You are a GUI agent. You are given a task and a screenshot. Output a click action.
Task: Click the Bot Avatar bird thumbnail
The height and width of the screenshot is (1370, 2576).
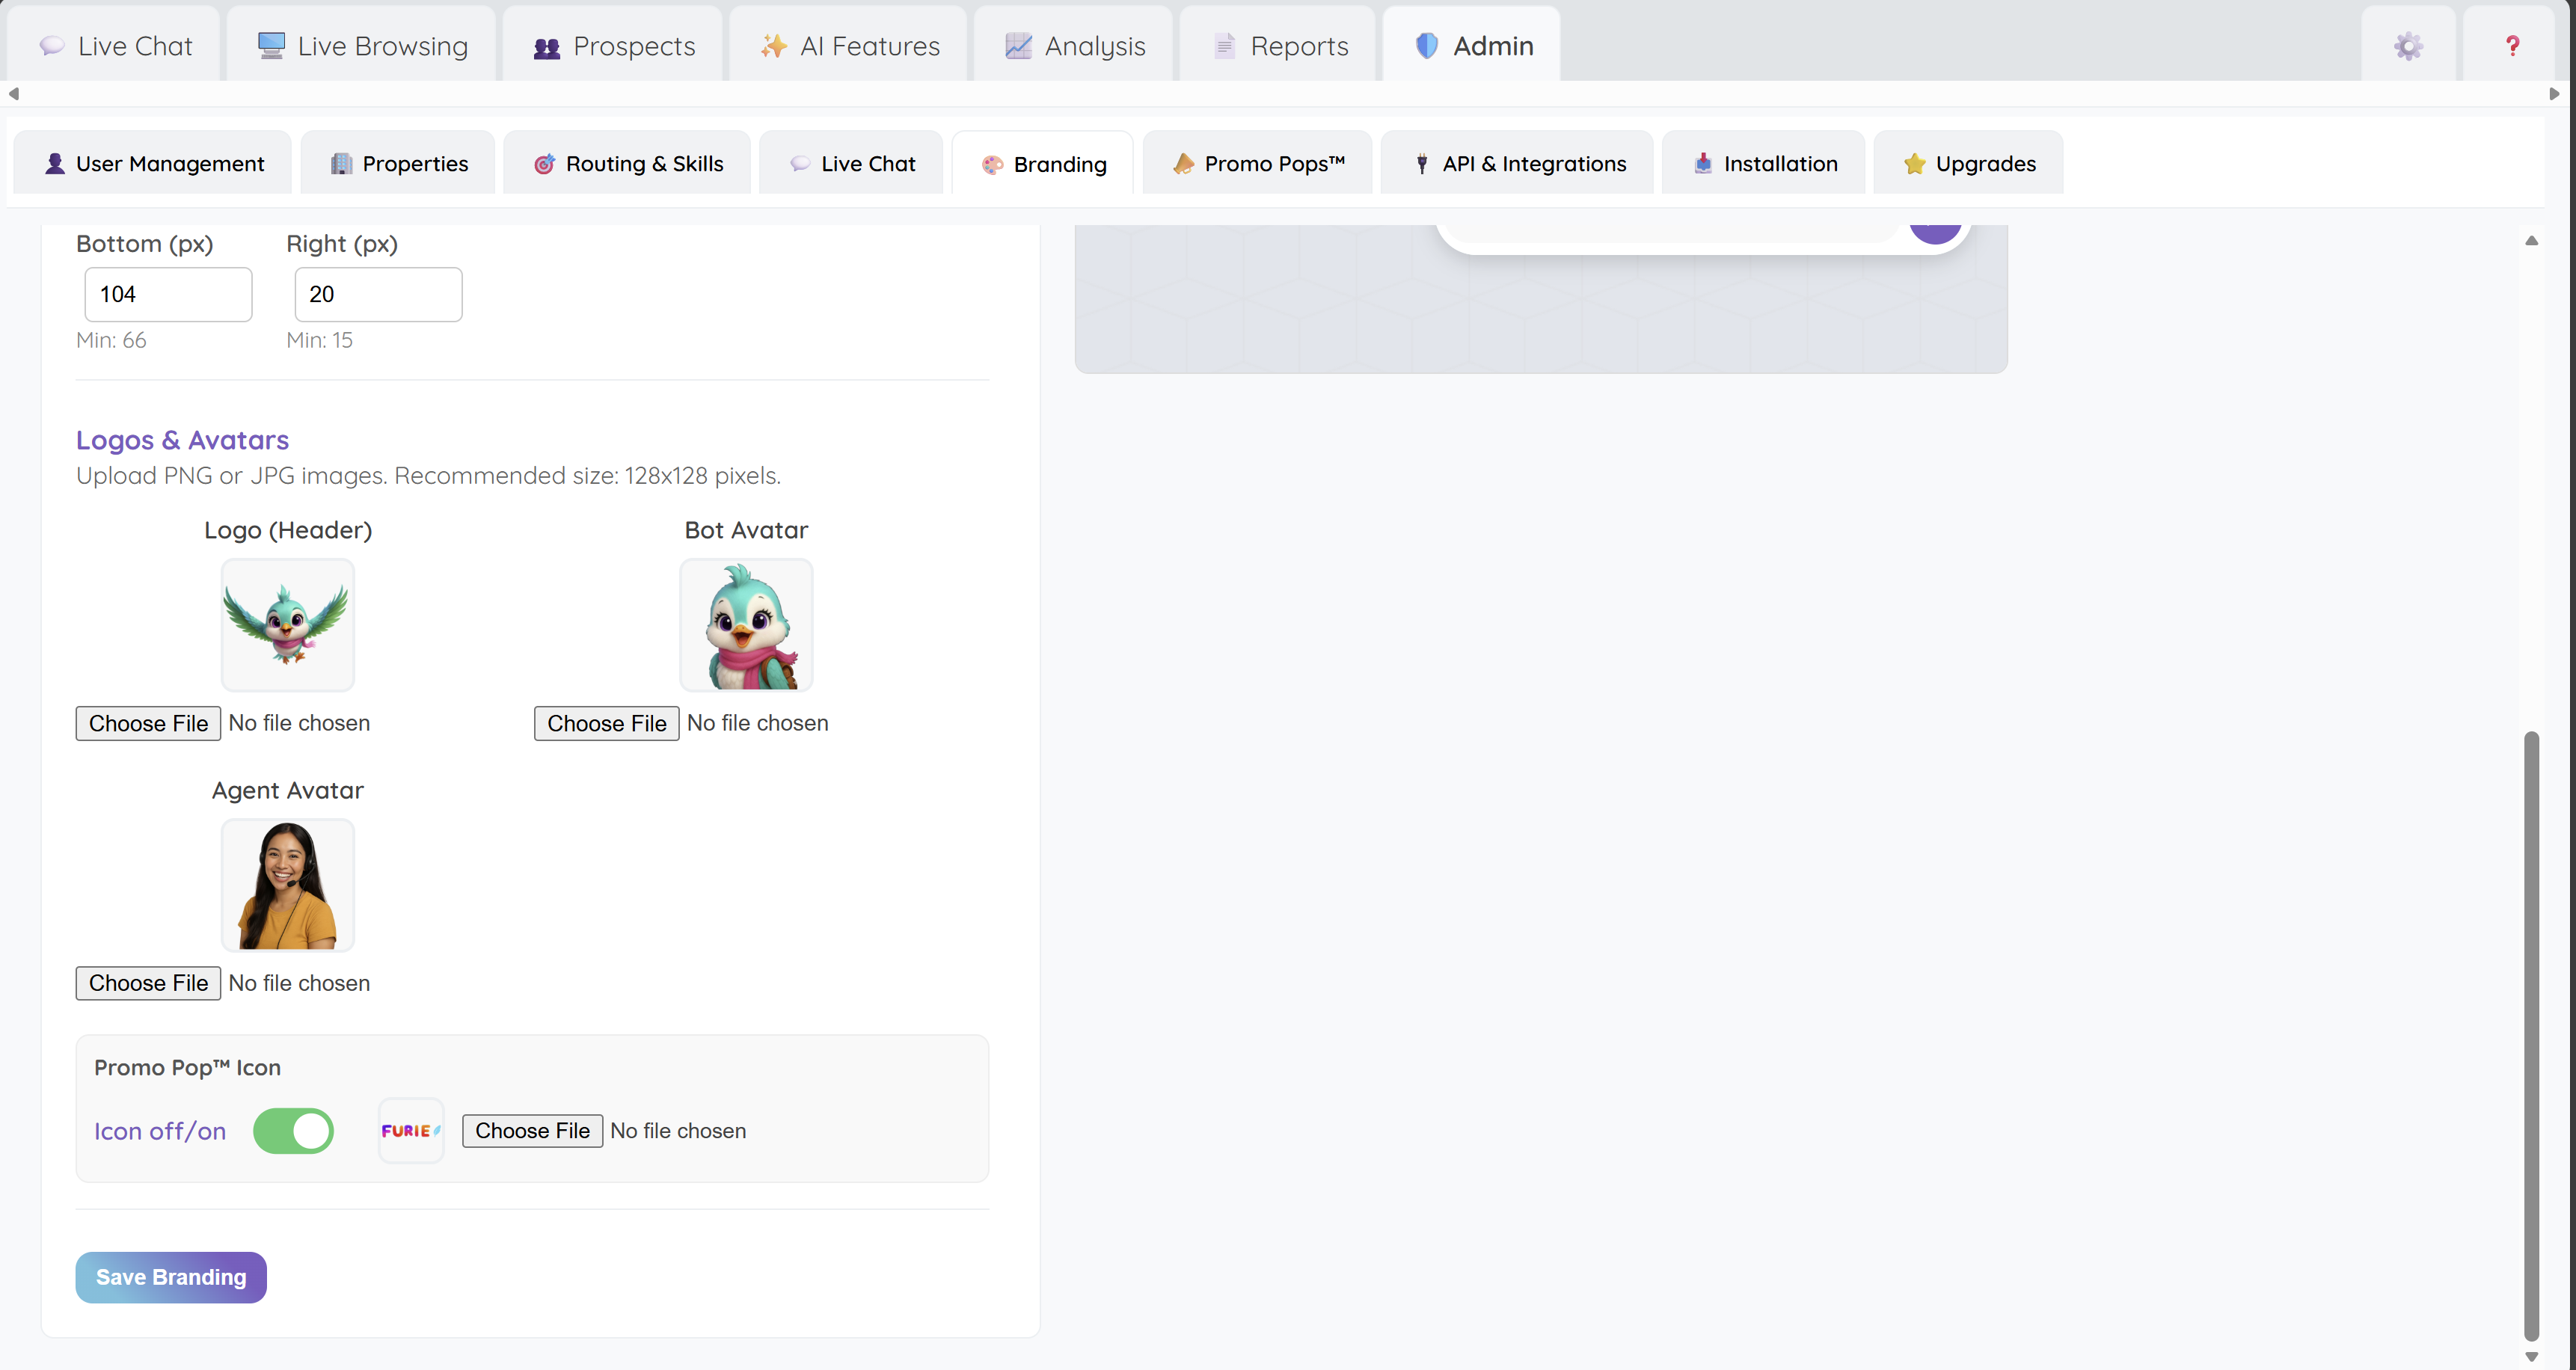(745, 625)
